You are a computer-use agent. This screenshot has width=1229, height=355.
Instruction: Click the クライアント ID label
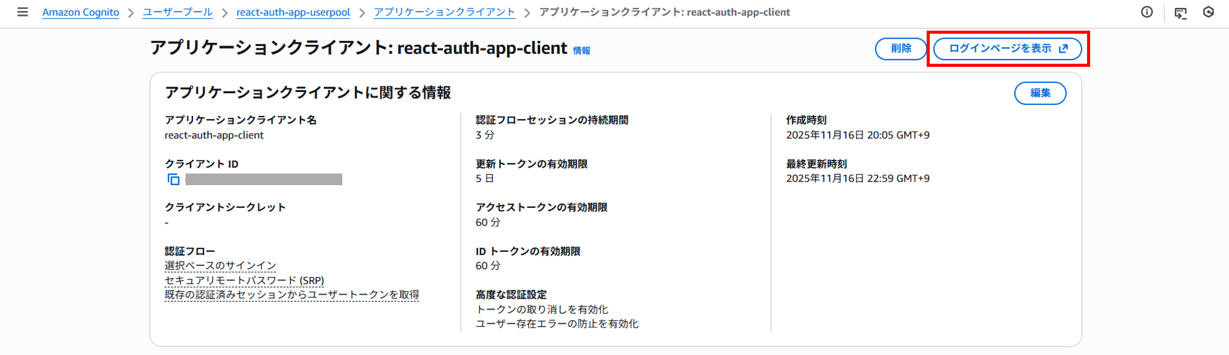coord(202,164)
